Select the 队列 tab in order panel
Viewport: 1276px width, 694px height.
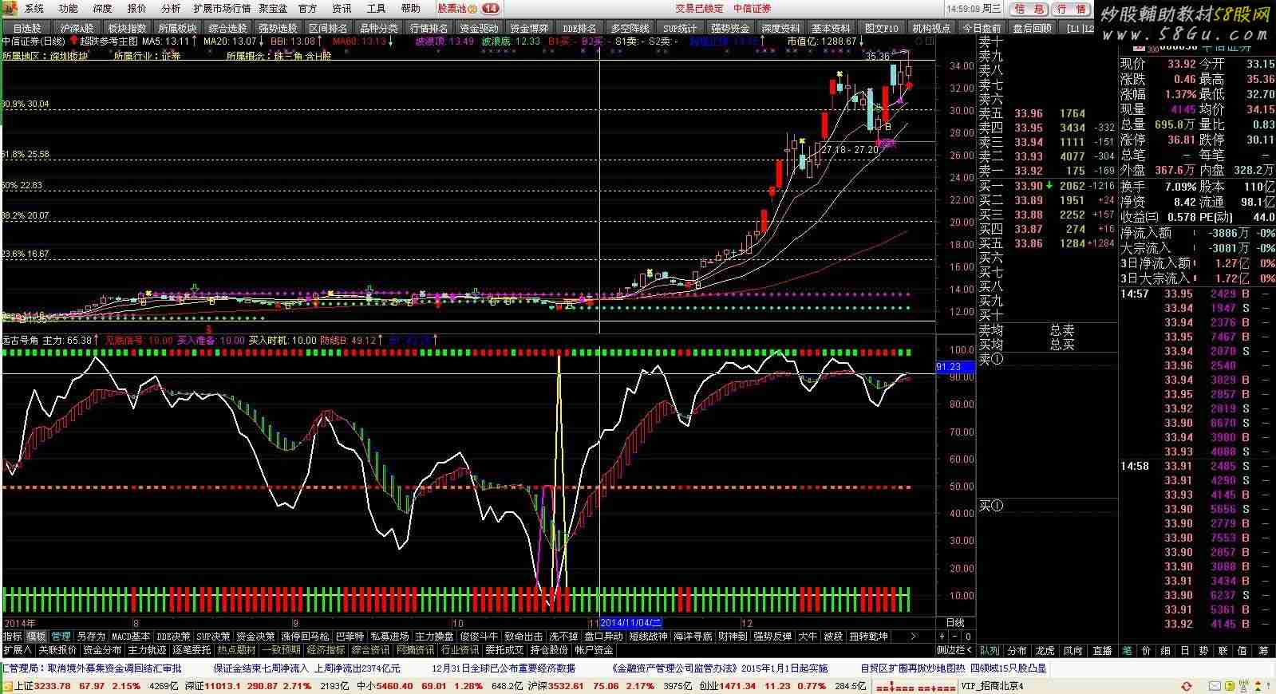(x=989, y=651)
